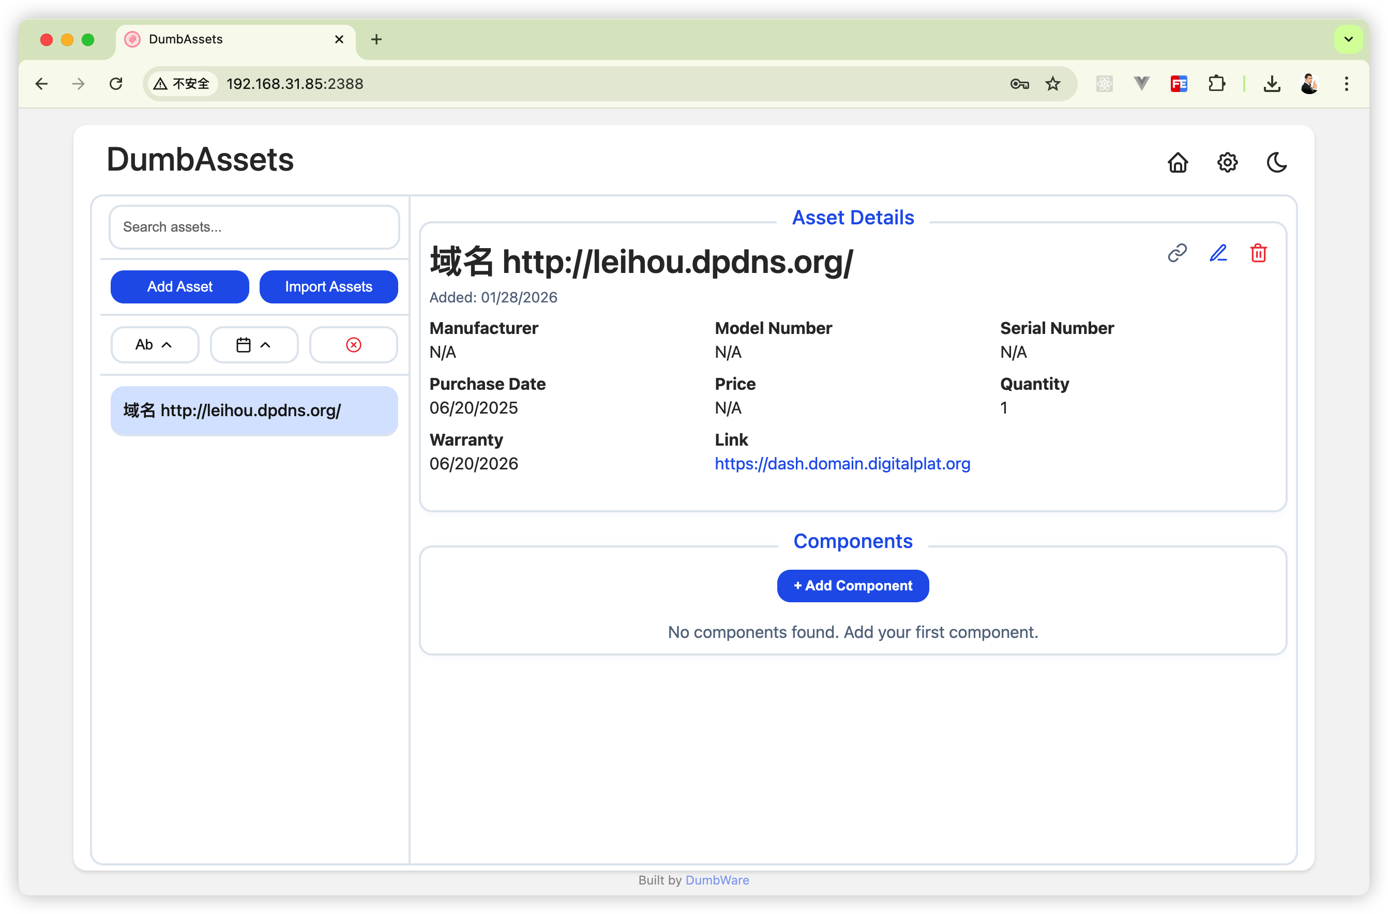
Task: Open a new browser tab
Action: [x=376, y=39]
